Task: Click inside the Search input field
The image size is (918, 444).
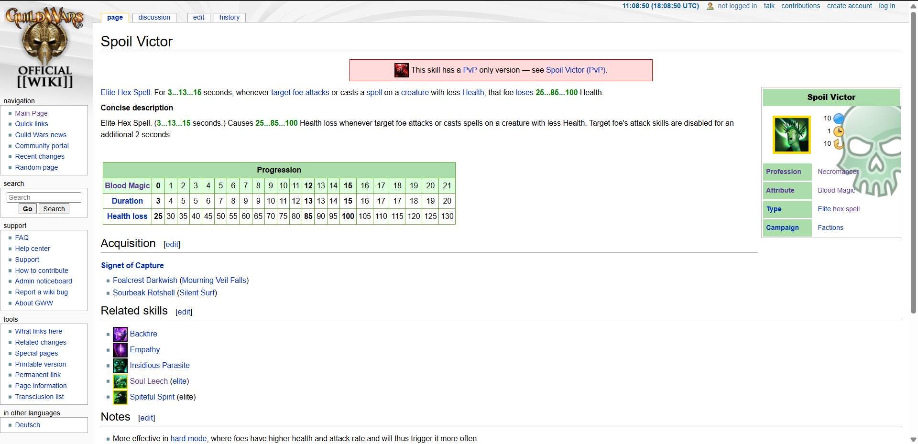Action: 44,197
